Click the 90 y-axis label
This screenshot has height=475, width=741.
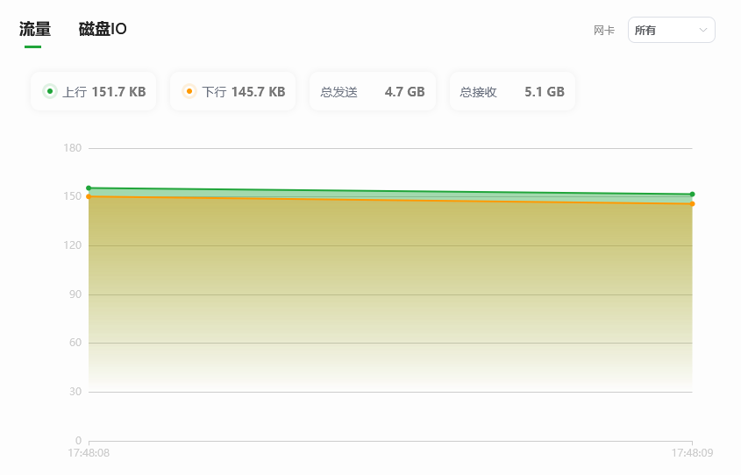click(75, 294)
